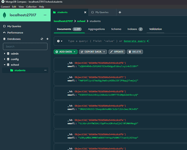Switch to the Validation tab
This screenshot has height=150, width=187.
tap(155, 29)
